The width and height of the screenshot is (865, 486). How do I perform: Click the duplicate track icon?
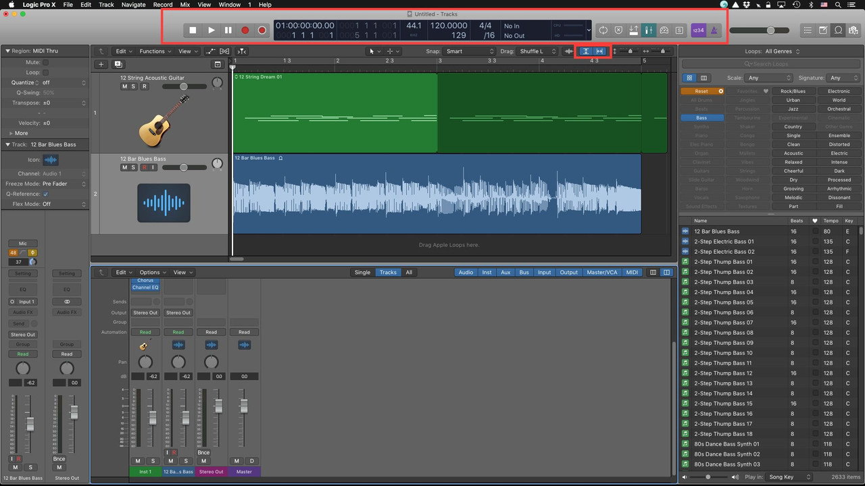point(118,64)
